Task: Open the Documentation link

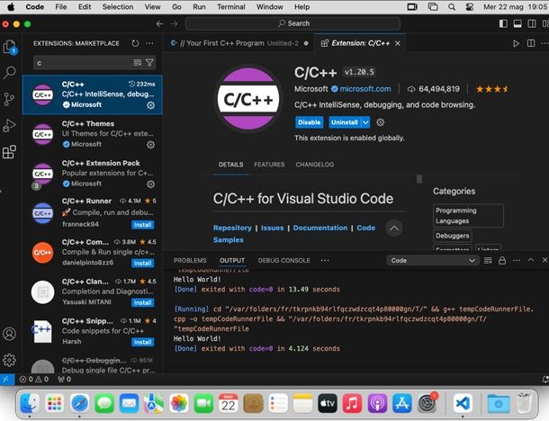Action: pyautogui.click(x=320, y=228)
